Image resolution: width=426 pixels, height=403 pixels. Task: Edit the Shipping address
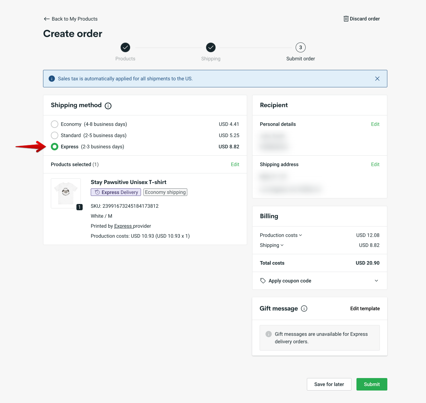[375, 164]
